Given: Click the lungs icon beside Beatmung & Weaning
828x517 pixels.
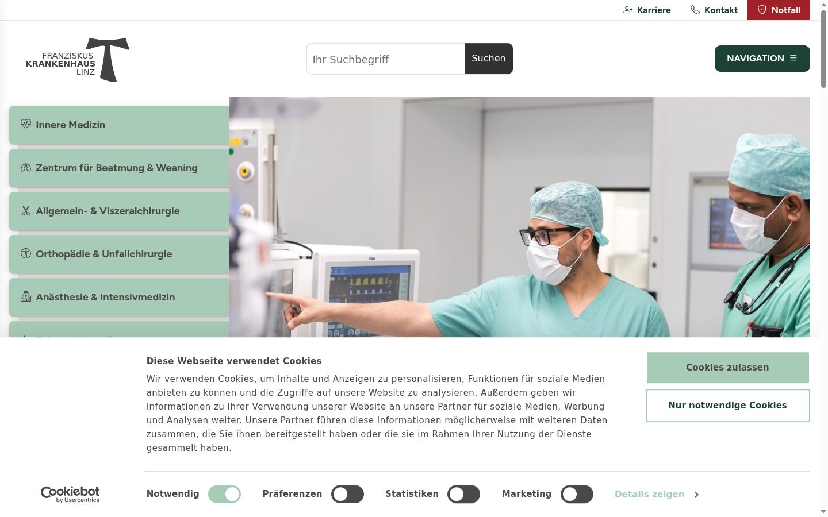Looking at the screenshot, I should [x=26, y=168].
